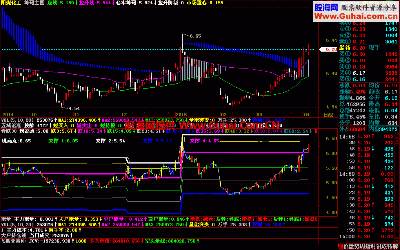Select the 14:59 tick row
Viewport: 400px width, 250px height.
click(366, 174)
